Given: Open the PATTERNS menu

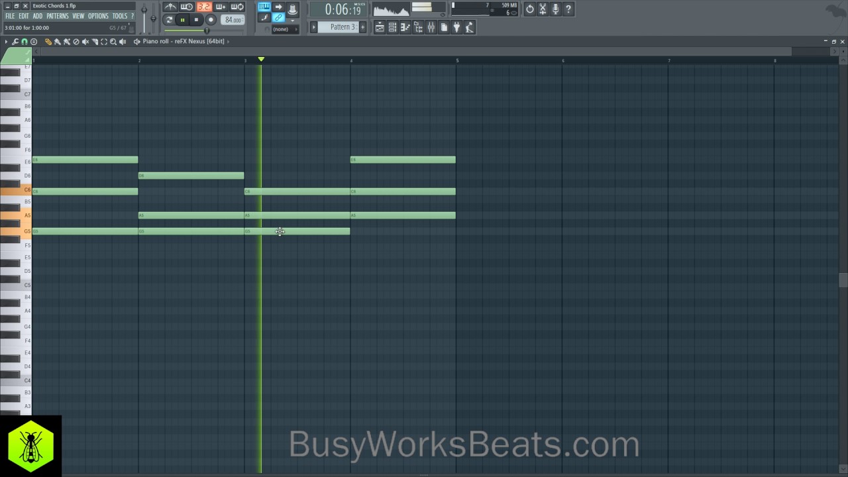Looking at the screenshot, I should (58, 16).
